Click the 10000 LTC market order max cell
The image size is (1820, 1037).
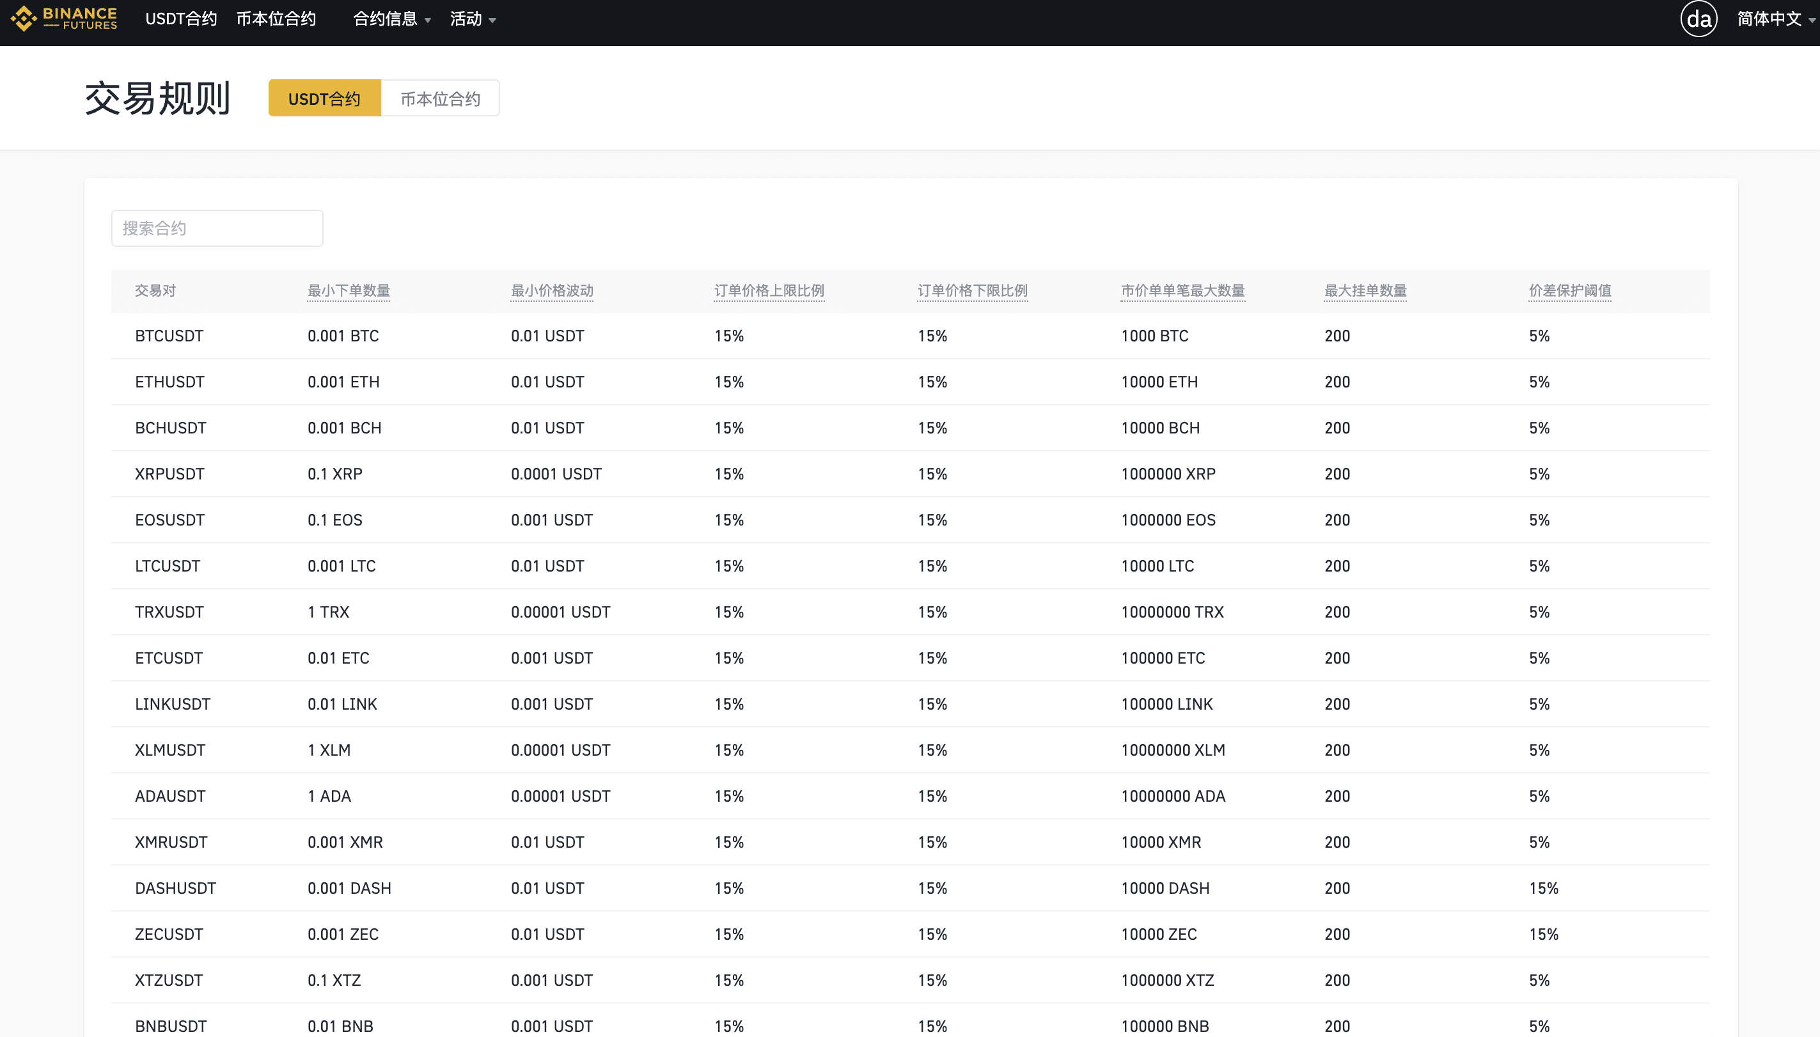tap(1157, 566)
